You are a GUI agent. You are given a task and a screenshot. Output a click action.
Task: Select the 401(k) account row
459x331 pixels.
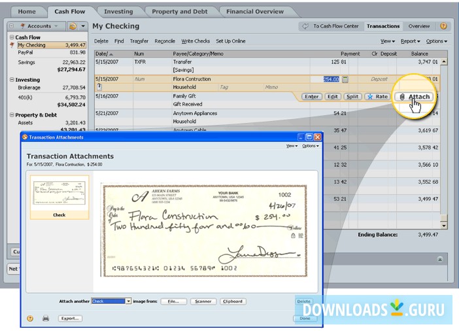click(x=52, y=97)
